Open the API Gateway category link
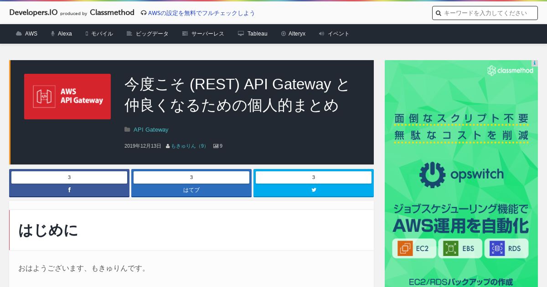The height and width of the screenshot is (287, 547). click(x=151, y=130)
